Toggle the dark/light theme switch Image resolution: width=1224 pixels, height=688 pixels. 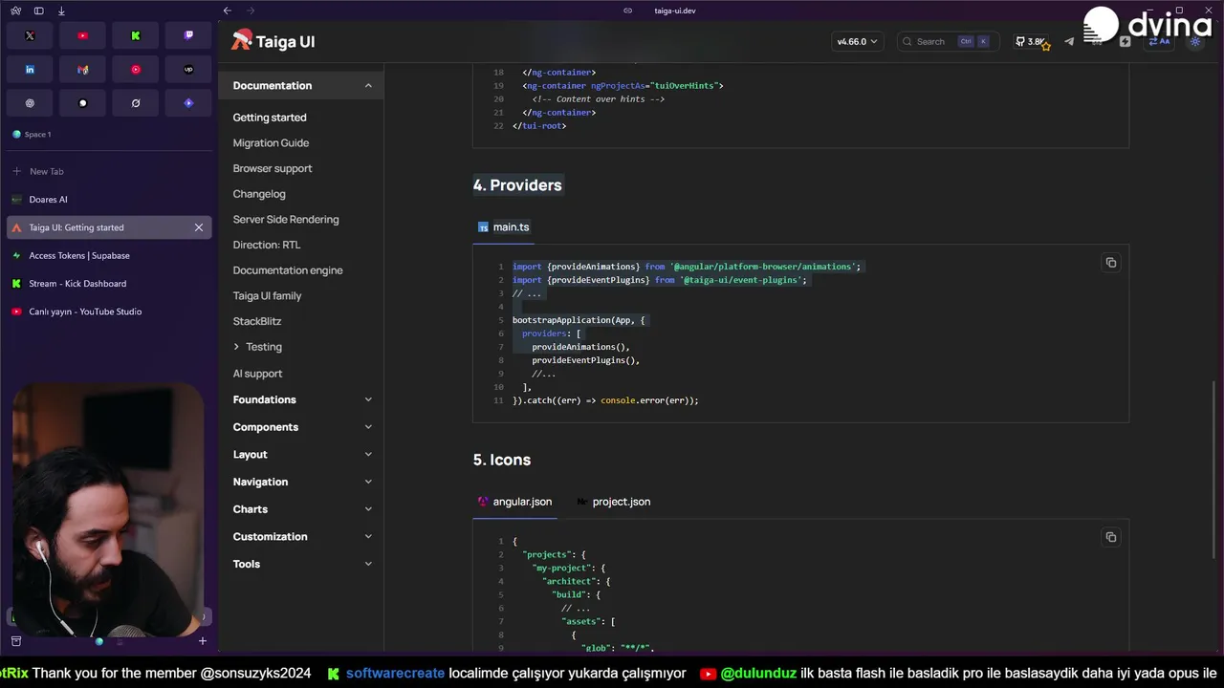[1195, 42]
